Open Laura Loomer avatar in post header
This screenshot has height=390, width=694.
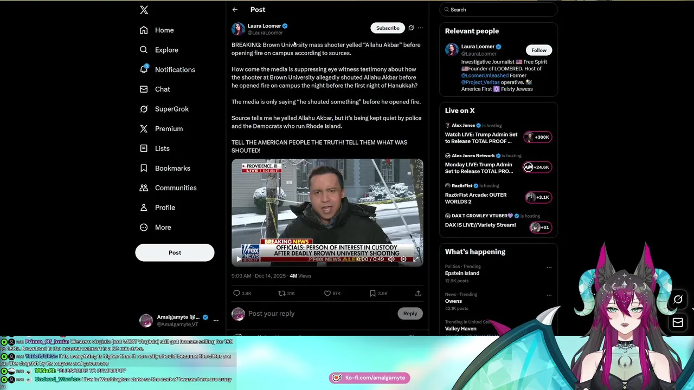tap(238, 29)
